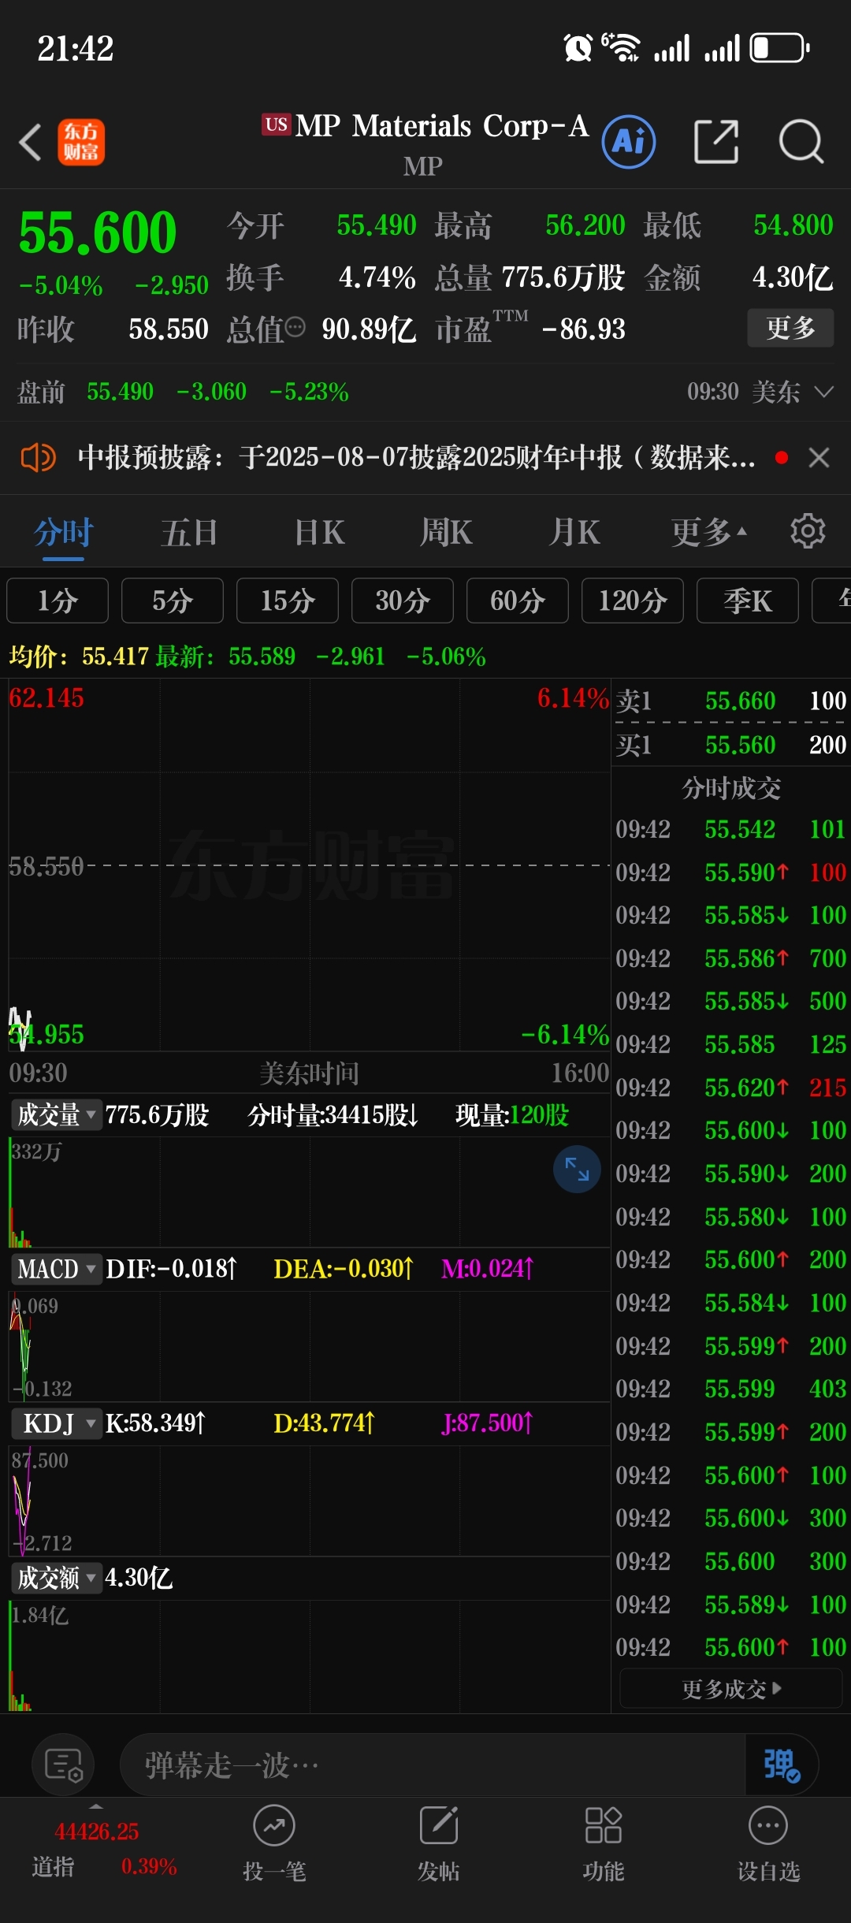Screen dimensions: 851x1923
Task: Open the KDJ indicator dropdown
Action: (x=56, y=1423)
